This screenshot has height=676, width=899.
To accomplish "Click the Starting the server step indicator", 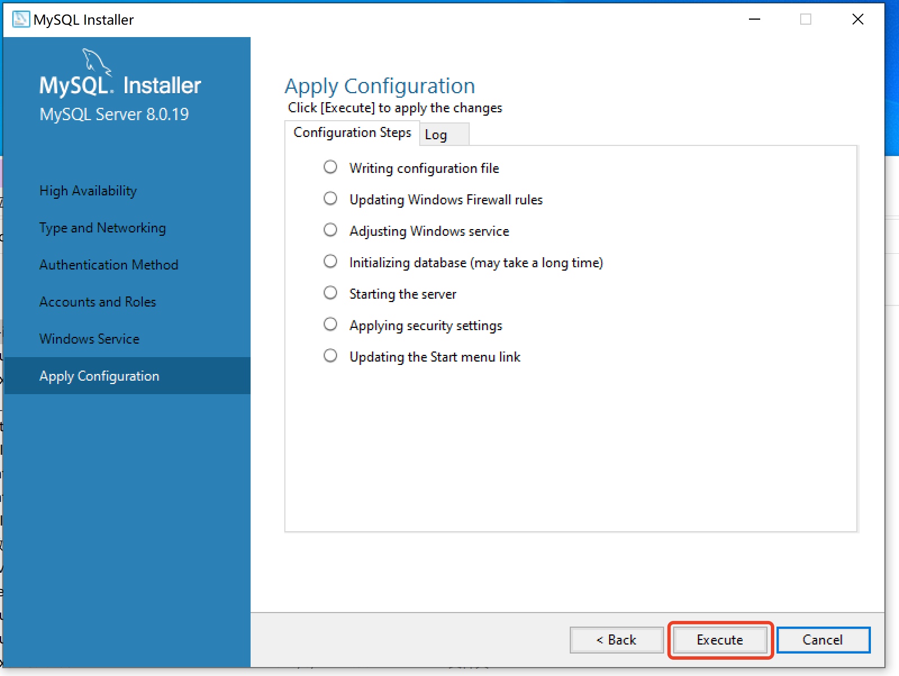I will (x=330, y=293).
